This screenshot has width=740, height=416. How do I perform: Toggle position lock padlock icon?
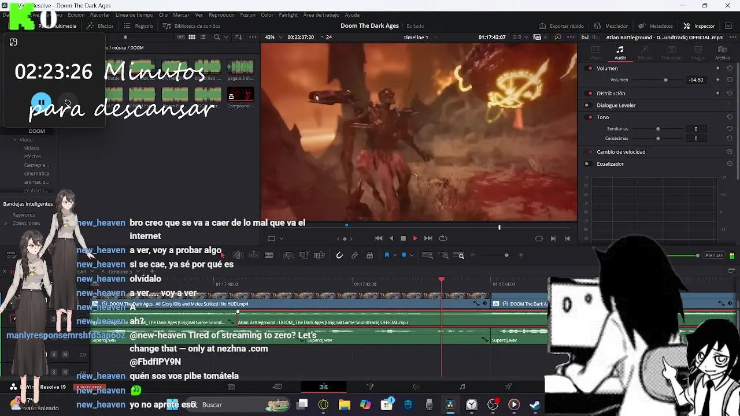coord(369,255)
